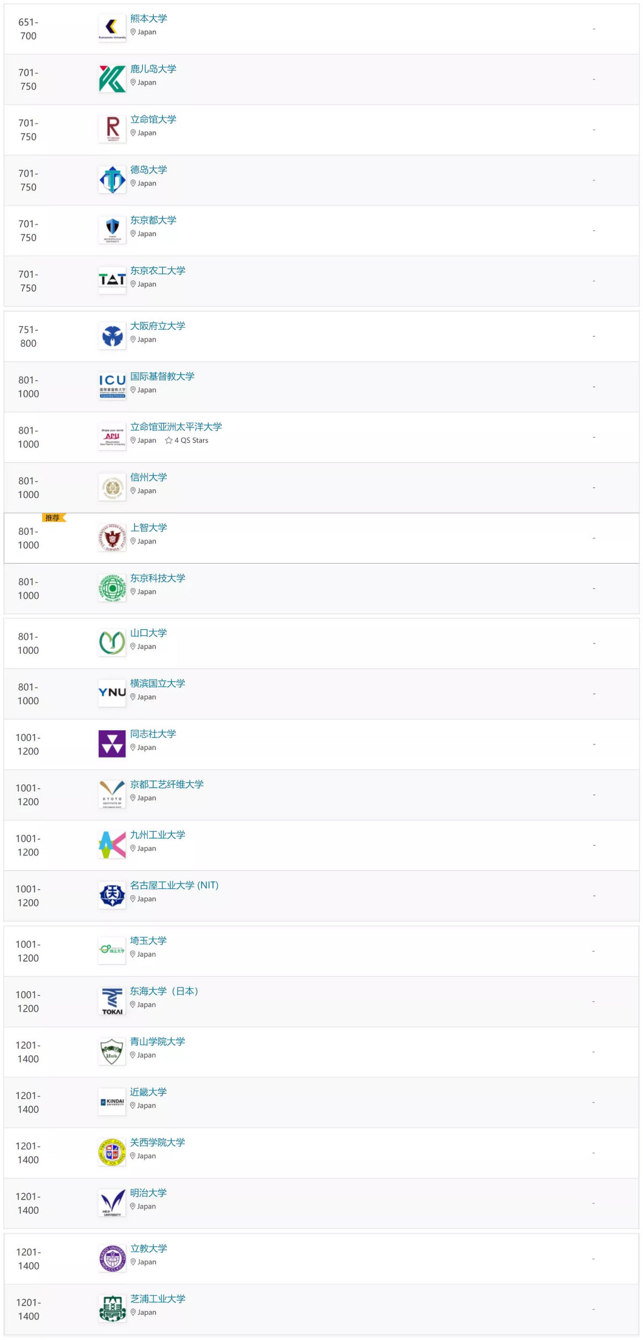Click the ICU university logo
The image size is (643, 1340).
click(x=112, y=386)
